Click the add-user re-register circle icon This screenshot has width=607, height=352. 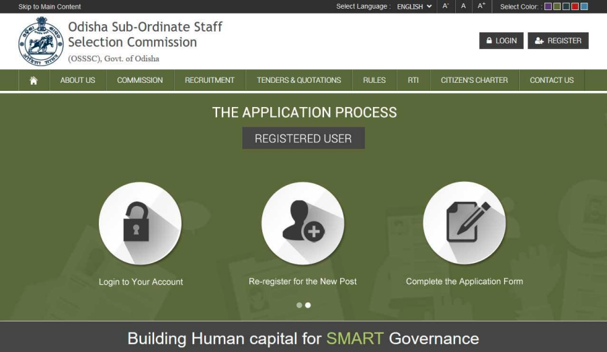click(x=302, y=223)
